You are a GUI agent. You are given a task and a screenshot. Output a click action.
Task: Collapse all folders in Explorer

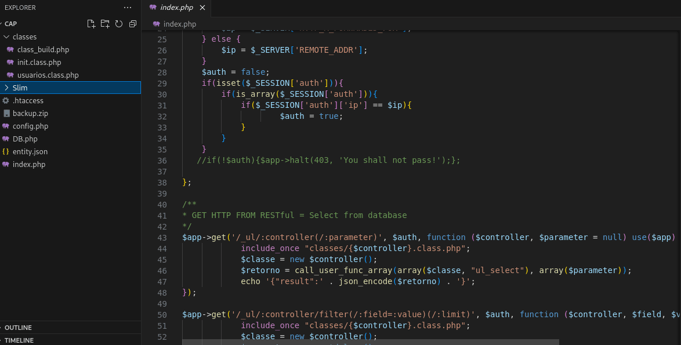pyautogui.click(x=133, y=24)
